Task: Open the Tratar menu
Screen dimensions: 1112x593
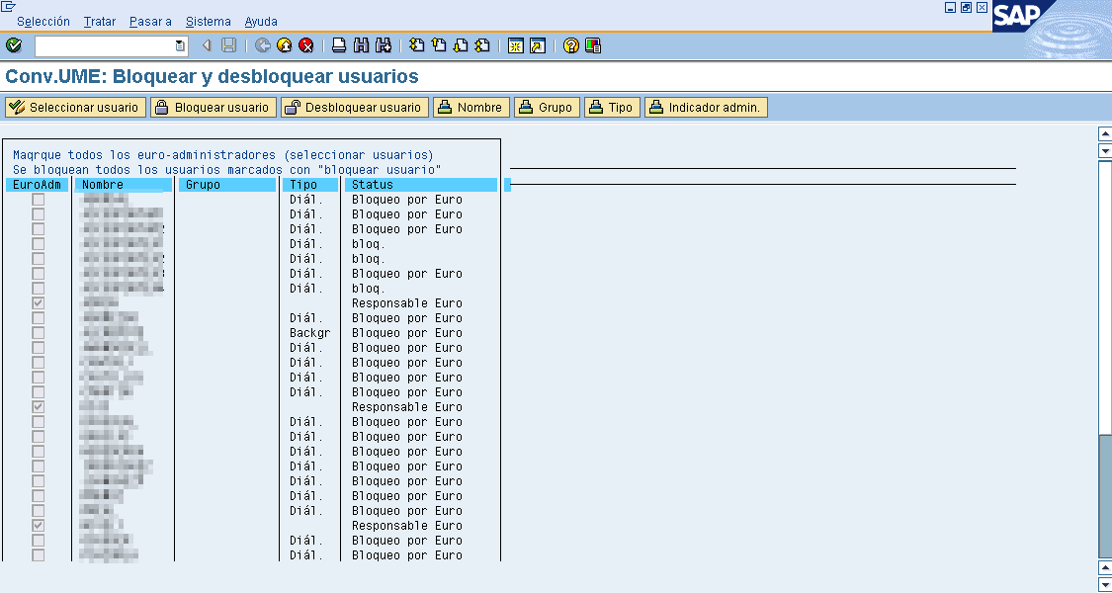Action: click(100, 21)
